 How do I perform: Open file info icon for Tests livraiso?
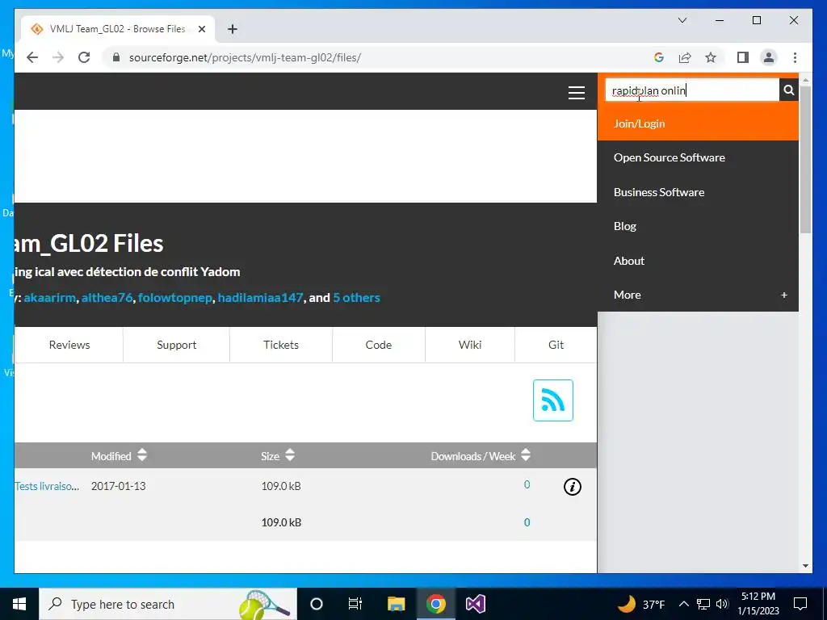(x=573, y=487)
